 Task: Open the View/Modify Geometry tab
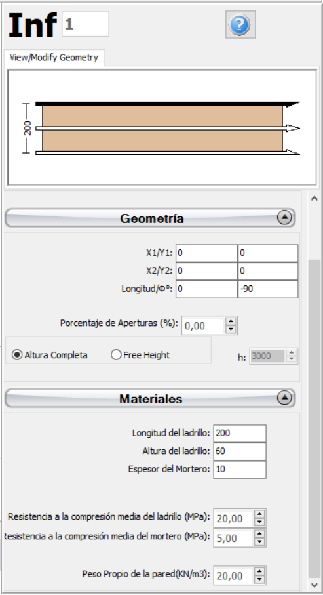click(54, 58)
